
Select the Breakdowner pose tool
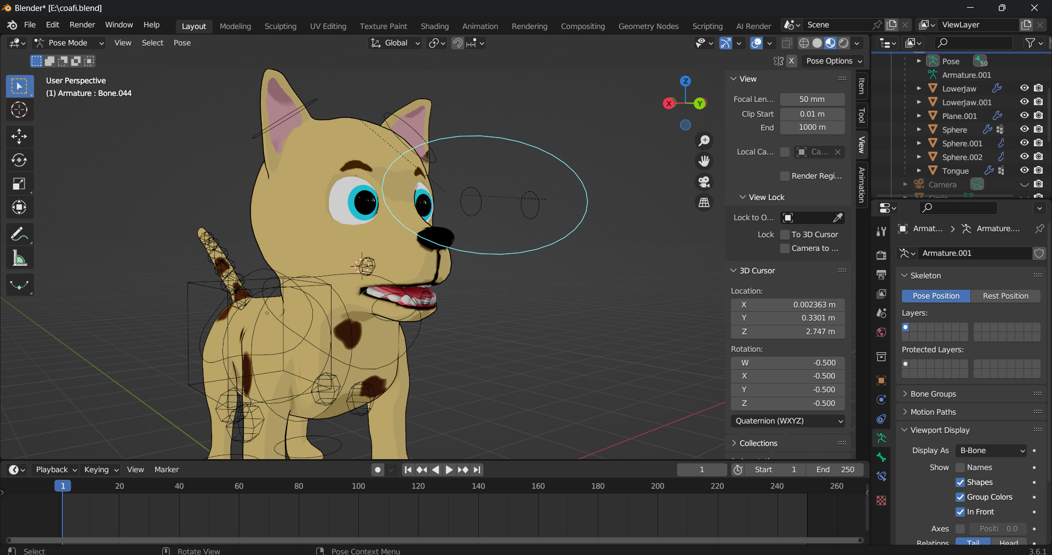[19, 285]
